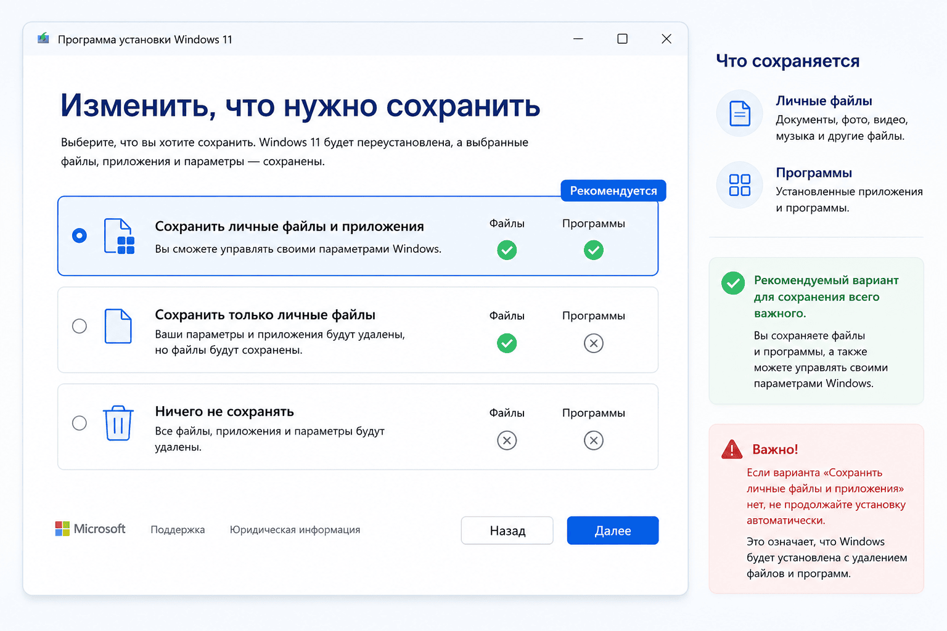Click the 'Что сохраняется' sidebar heading

pyautogui.click(x=788, y=61)
